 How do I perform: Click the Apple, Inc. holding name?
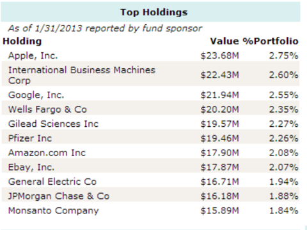tap(33, 55)
